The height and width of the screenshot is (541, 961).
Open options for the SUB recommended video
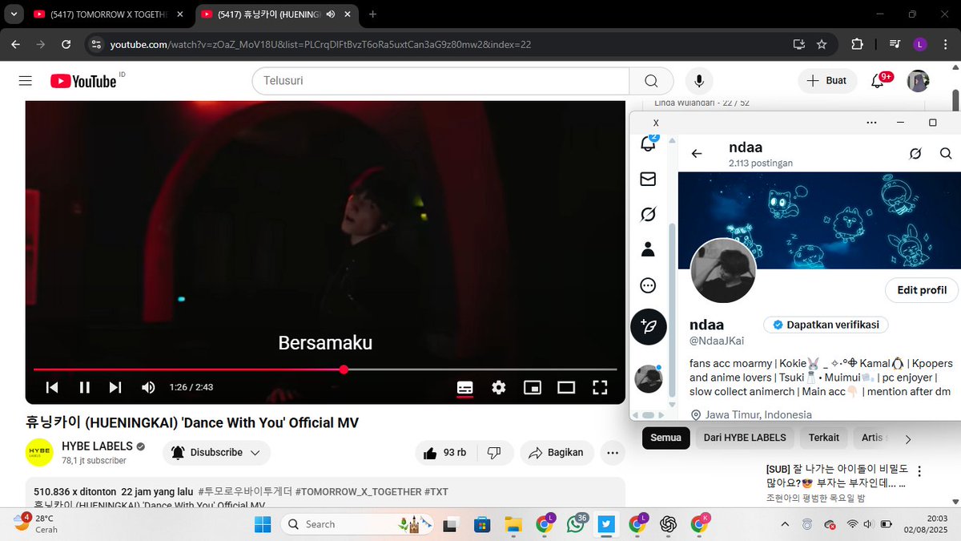tap(919, 471)
